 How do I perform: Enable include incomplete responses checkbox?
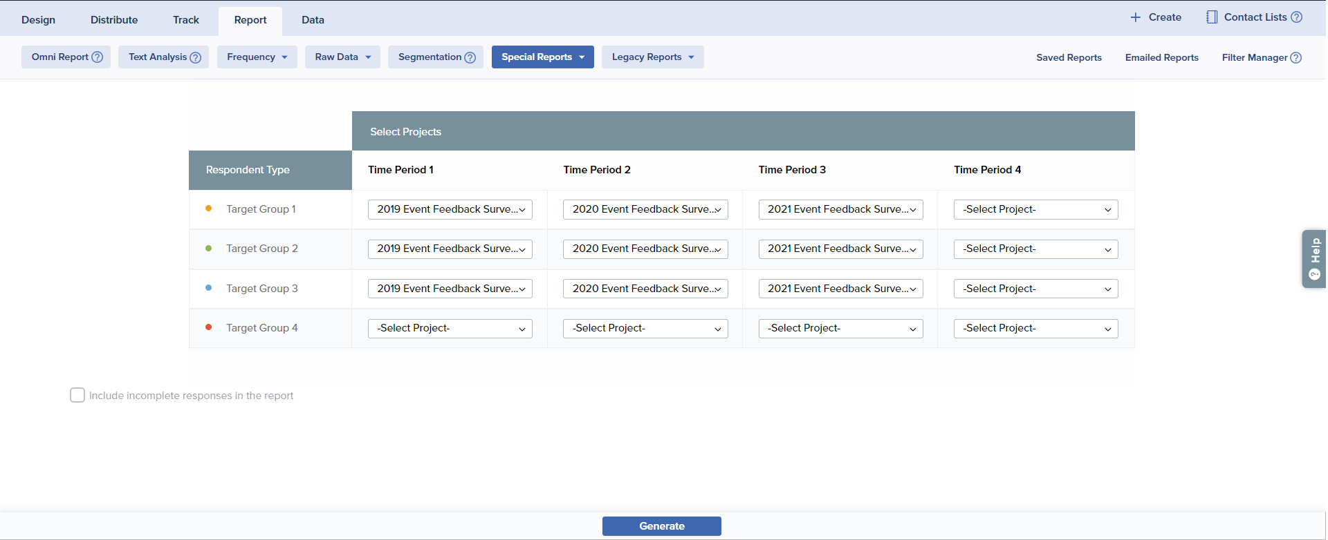pos(77,395)
